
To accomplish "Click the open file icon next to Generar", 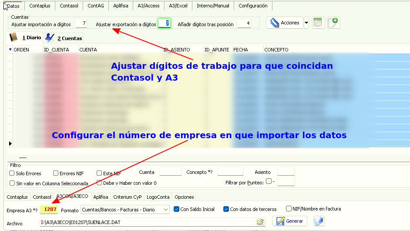I will (319, 221).
